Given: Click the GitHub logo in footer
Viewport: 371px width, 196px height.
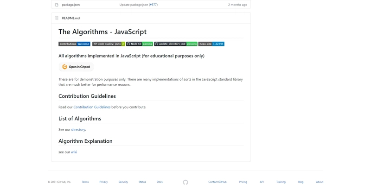Looking at the screenshot, I should [x=185, y=182].
